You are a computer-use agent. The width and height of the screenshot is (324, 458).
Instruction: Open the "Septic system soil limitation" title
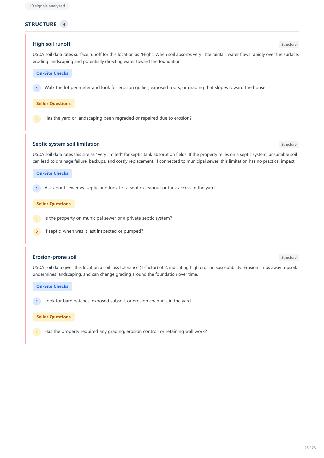click(66, 144)
